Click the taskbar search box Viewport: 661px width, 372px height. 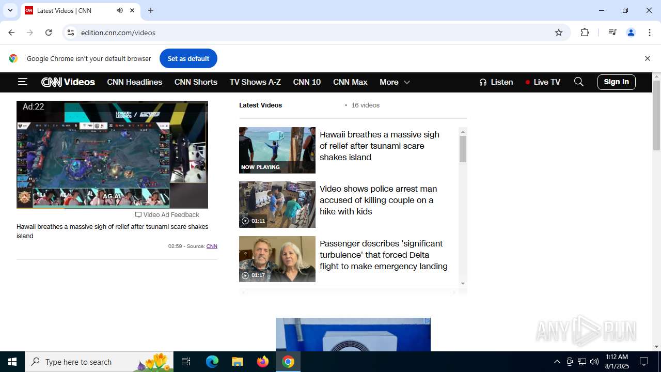point(99,362)
